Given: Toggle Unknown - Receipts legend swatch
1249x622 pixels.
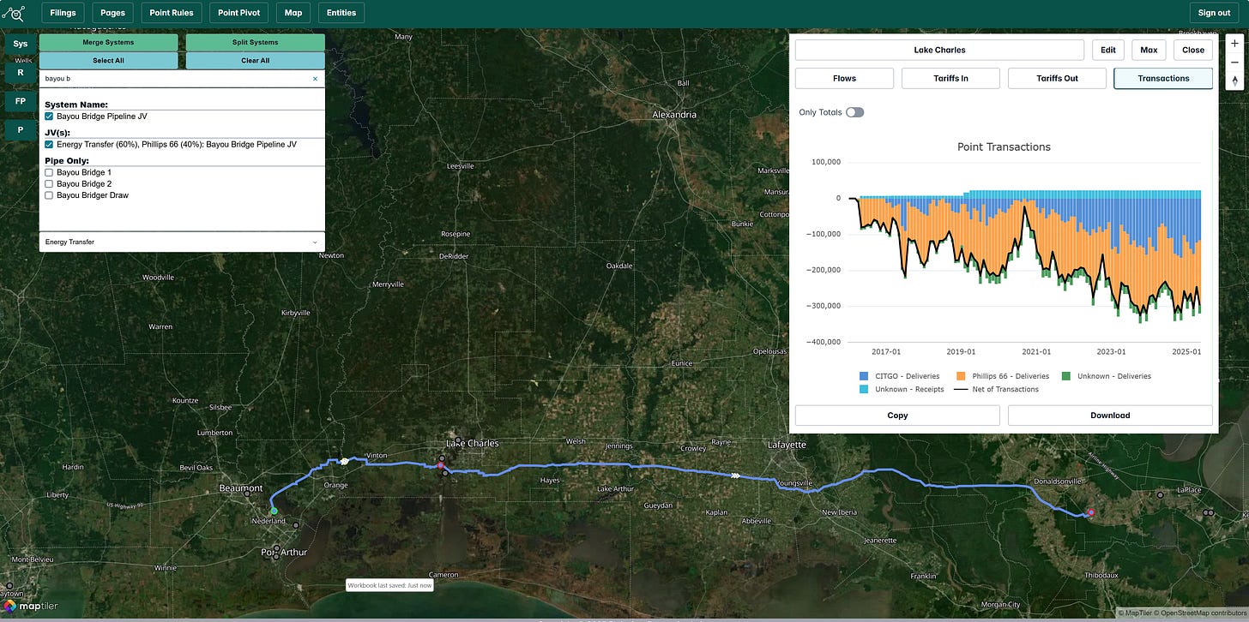Looking at the screenshot, I should tap(864, 389).
